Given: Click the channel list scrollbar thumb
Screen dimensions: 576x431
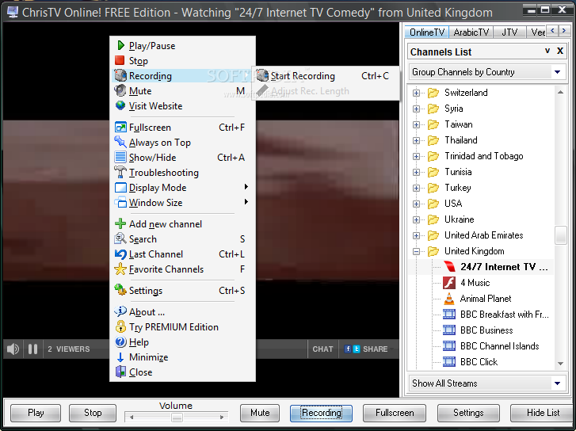Looking at the screenshot, I should coord(561,235).
